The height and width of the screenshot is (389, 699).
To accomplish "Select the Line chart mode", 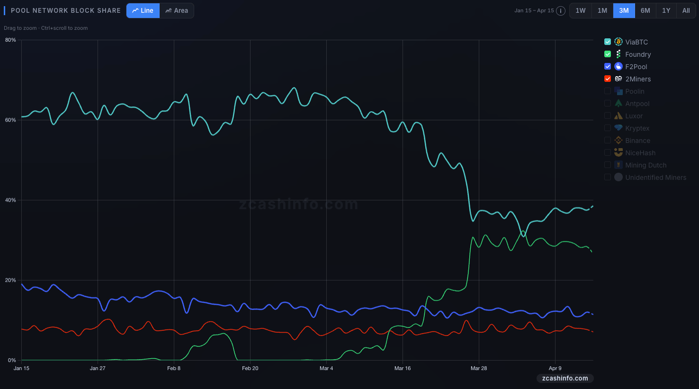I will [143, 11].
